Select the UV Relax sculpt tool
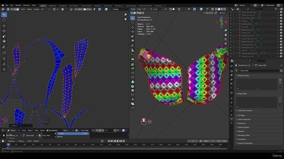Image resolution: width=284 pixels, height=159 pixels. click(4, 64)
